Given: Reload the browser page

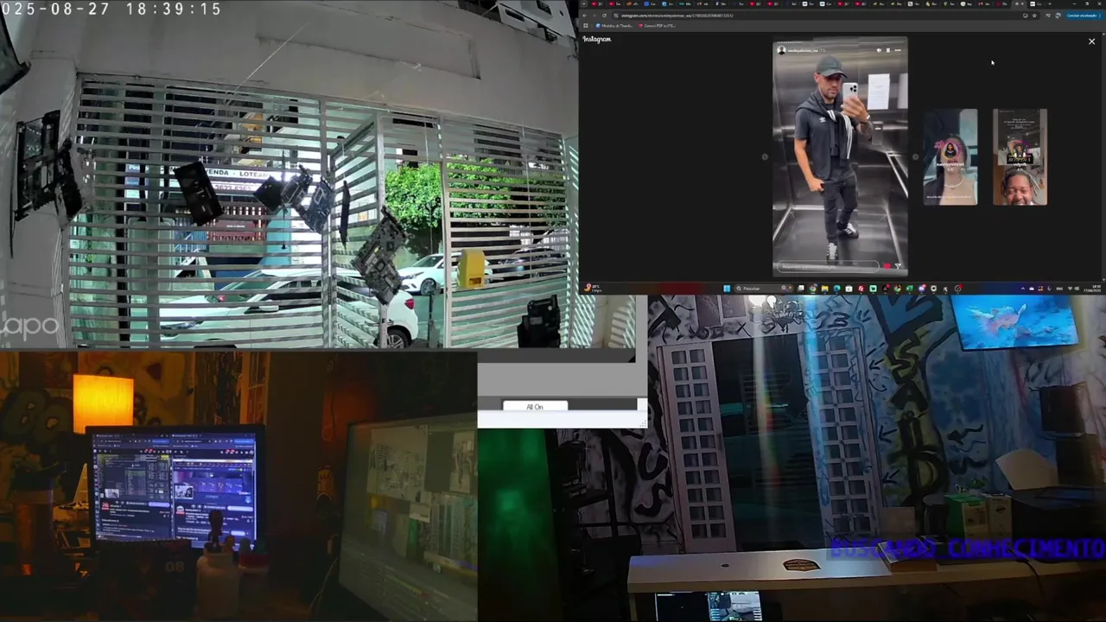Looking at the screenshot, I should (x=604, y=16).
